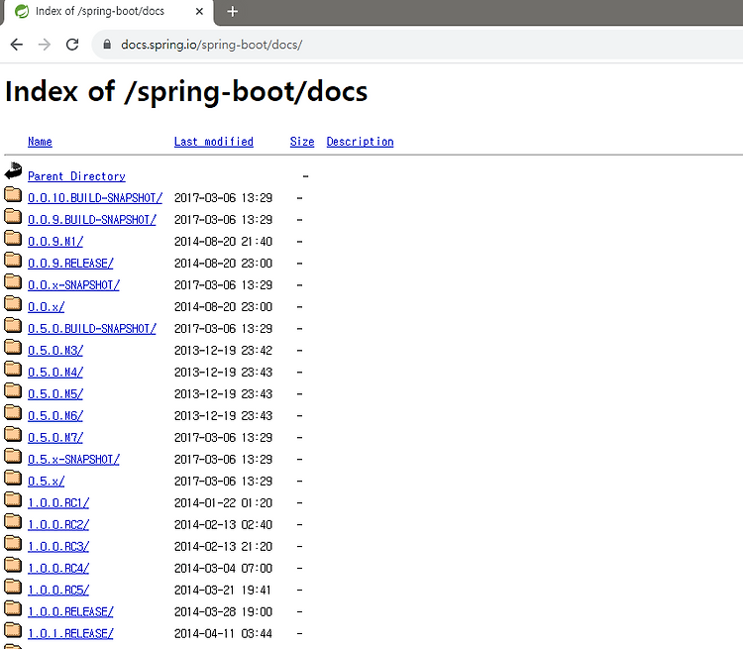
Task: Click folder icon next to 0.0.9.BUILD-SNAPSHOT
Action: coord(13,216)
